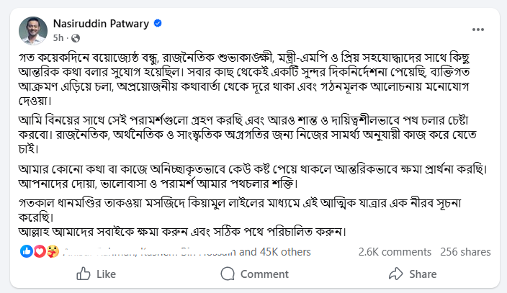The width and height of the screenshot is (507, 293).
Task: Click the thumbs-up outline icon beside Like
Action: (84, 274)
